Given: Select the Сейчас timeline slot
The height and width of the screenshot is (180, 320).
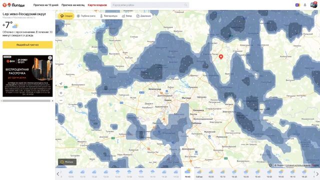Looking at the screenshot, I should coord(199,173).
